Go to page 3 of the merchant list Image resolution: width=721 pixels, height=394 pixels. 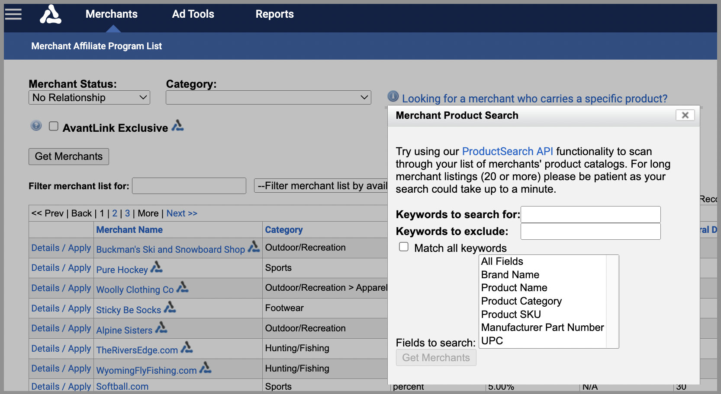coord(128,213)
